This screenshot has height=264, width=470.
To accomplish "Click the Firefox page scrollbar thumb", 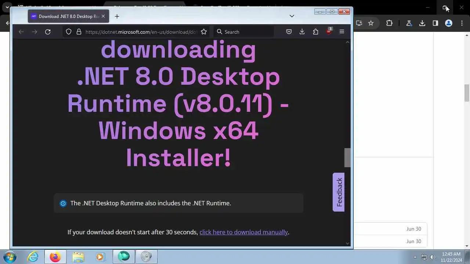I will (x=347, y=157).
